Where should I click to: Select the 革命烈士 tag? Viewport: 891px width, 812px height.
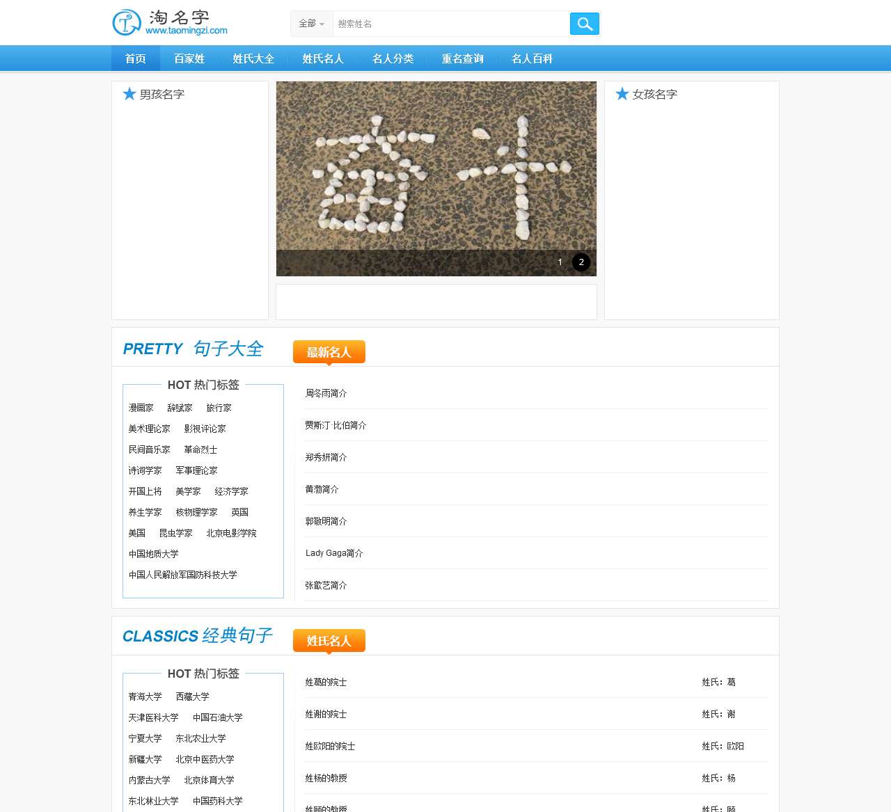point(201,449)
